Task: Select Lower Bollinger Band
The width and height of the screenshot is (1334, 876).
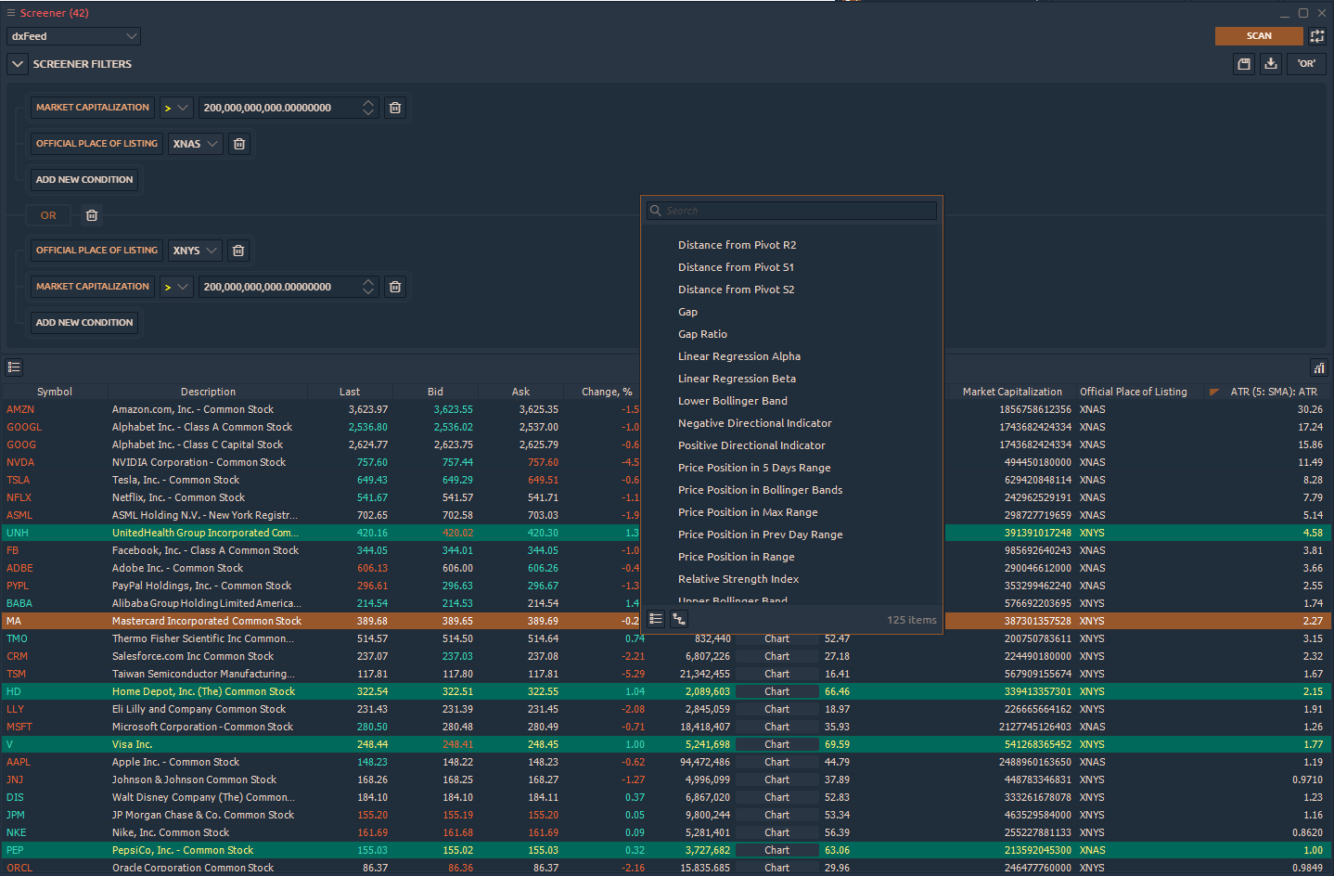Action: click(732, 401)
